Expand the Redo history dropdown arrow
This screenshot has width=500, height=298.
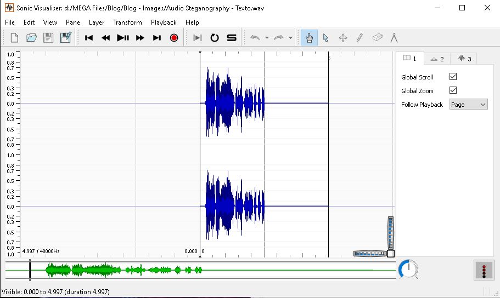click(290, 38)
